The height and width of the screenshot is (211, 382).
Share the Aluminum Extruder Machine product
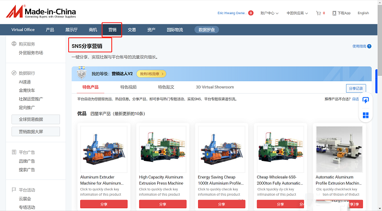click(x=104, y=204)
